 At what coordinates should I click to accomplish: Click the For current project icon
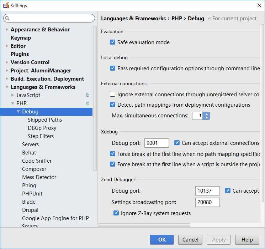[x=209, y=18]
